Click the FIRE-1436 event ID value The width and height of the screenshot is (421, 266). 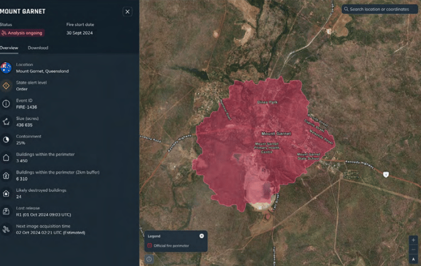pos(26,107)
